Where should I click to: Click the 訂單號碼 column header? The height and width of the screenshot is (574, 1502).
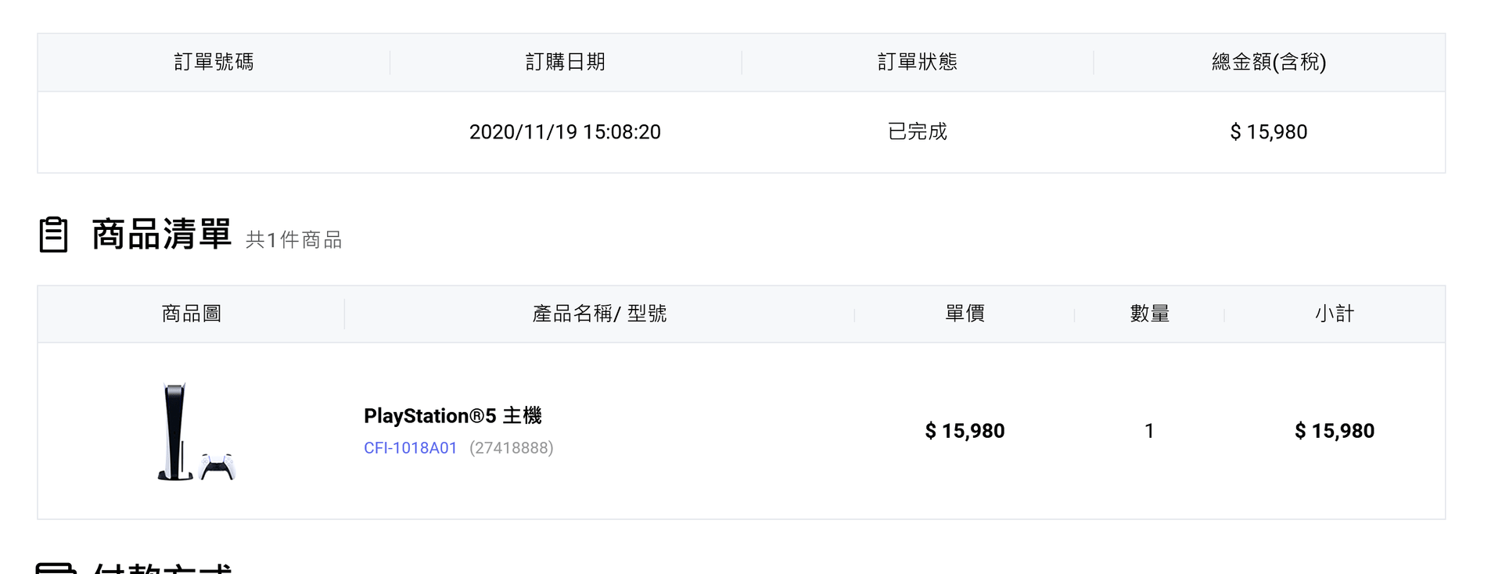tap(214, 63)
